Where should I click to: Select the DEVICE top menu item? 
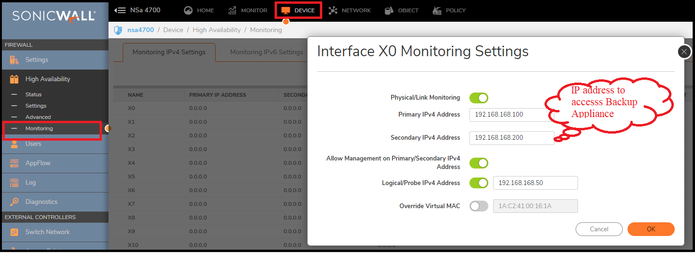click(298, 10)
